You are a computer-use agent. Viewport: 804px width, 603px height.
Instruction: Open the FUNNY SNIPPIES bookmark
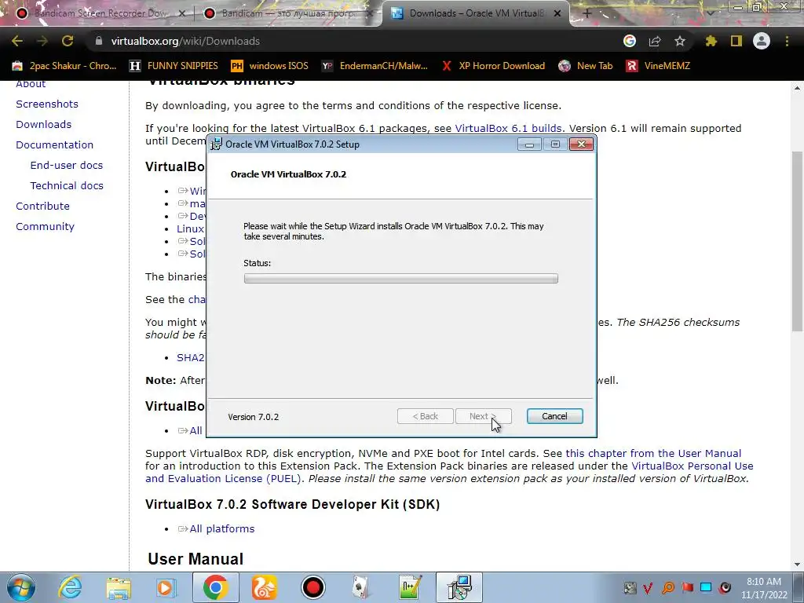(x=174, y=66)
